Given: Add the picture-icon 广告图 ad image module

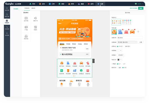Looking at the screenshot, I should (x=26, y=28).
